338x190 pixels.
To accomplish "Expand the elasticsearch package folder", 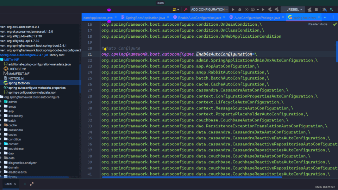I will click(1, 172).
